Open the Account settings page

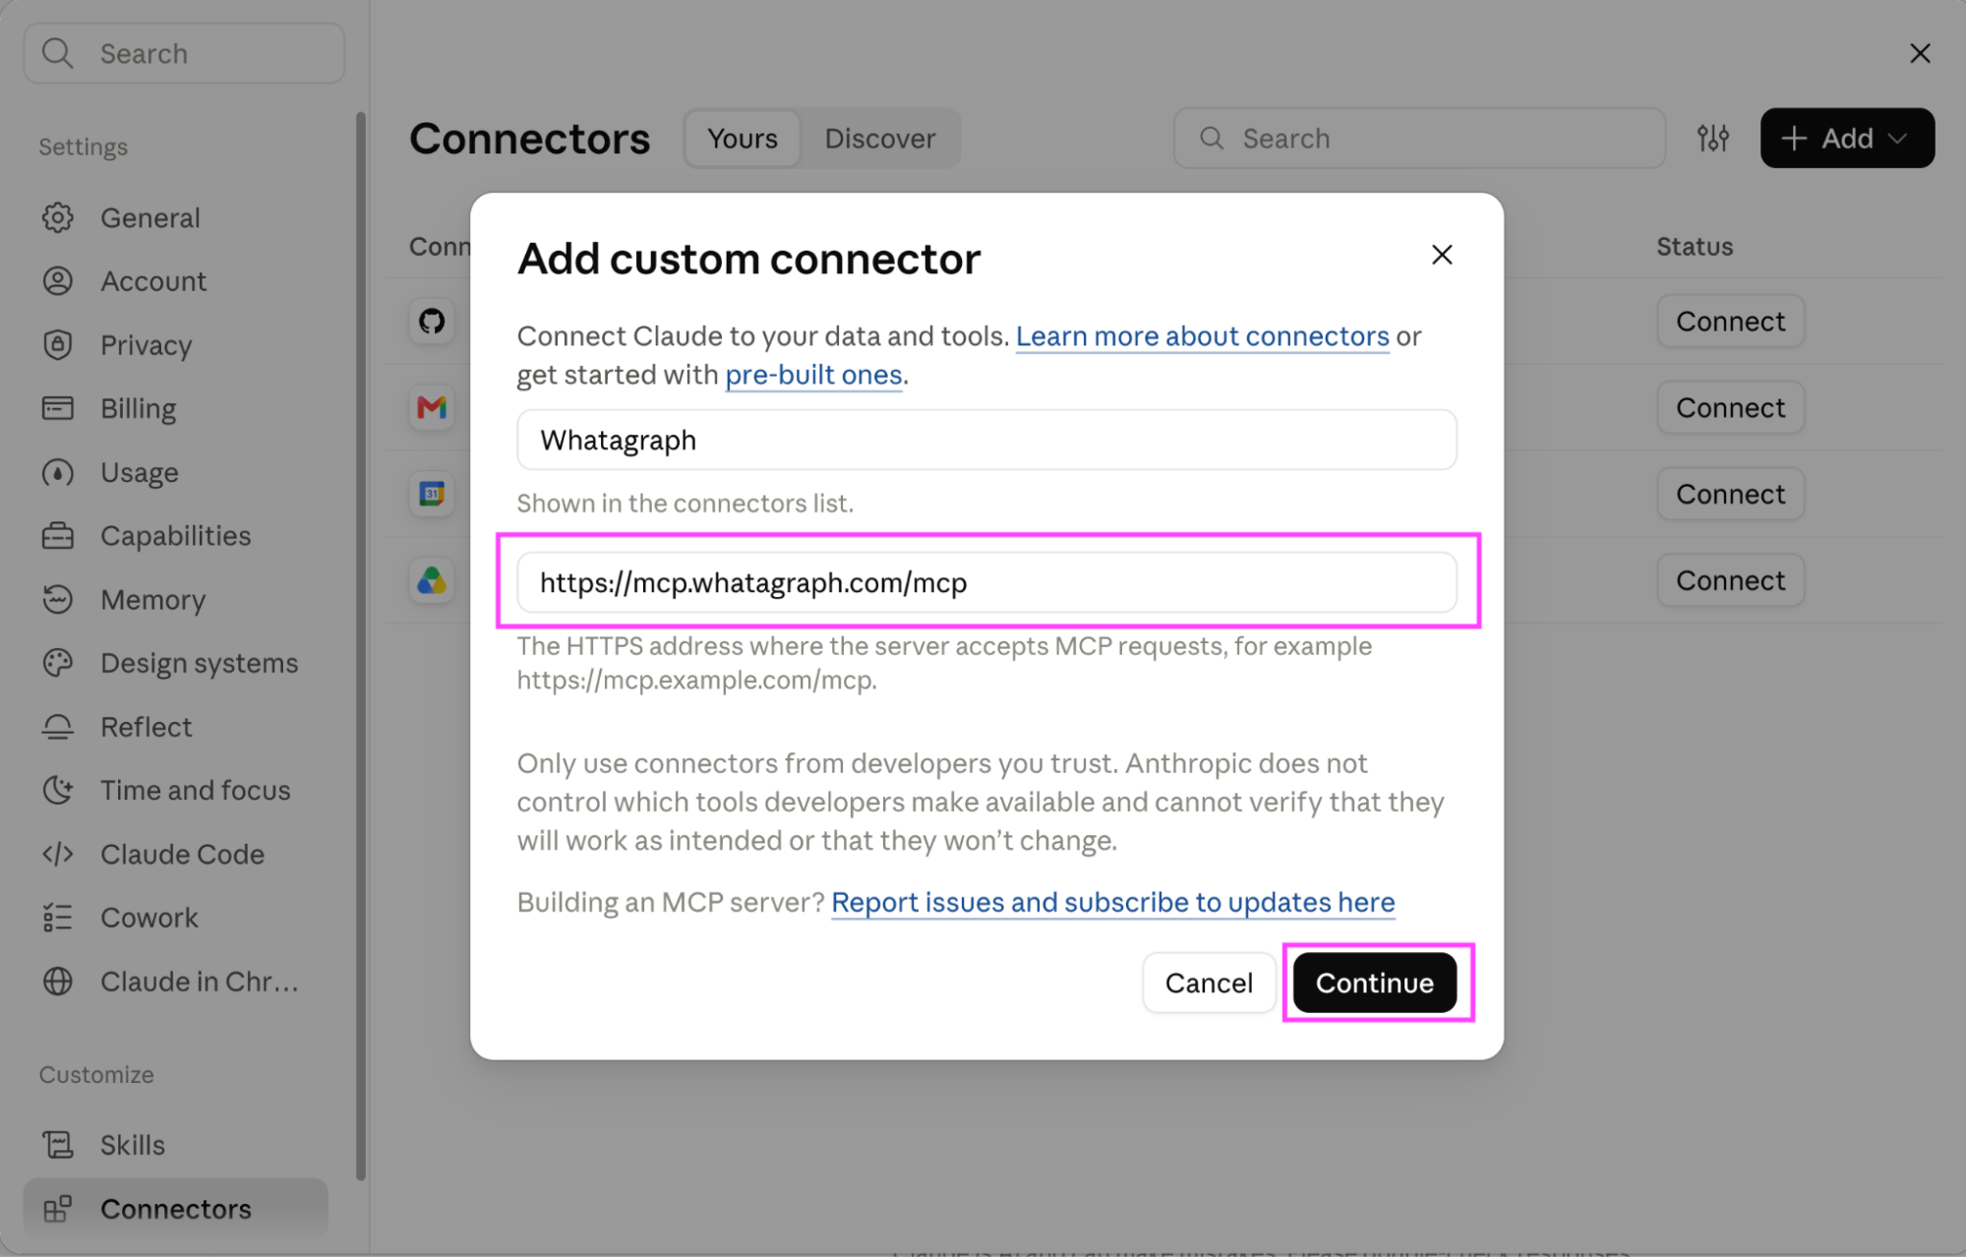point(175,281)
